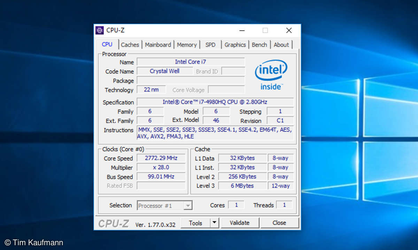Screen dimensions: 418x250
Task: Select the Memory tab
Action: tap(187, 45)
